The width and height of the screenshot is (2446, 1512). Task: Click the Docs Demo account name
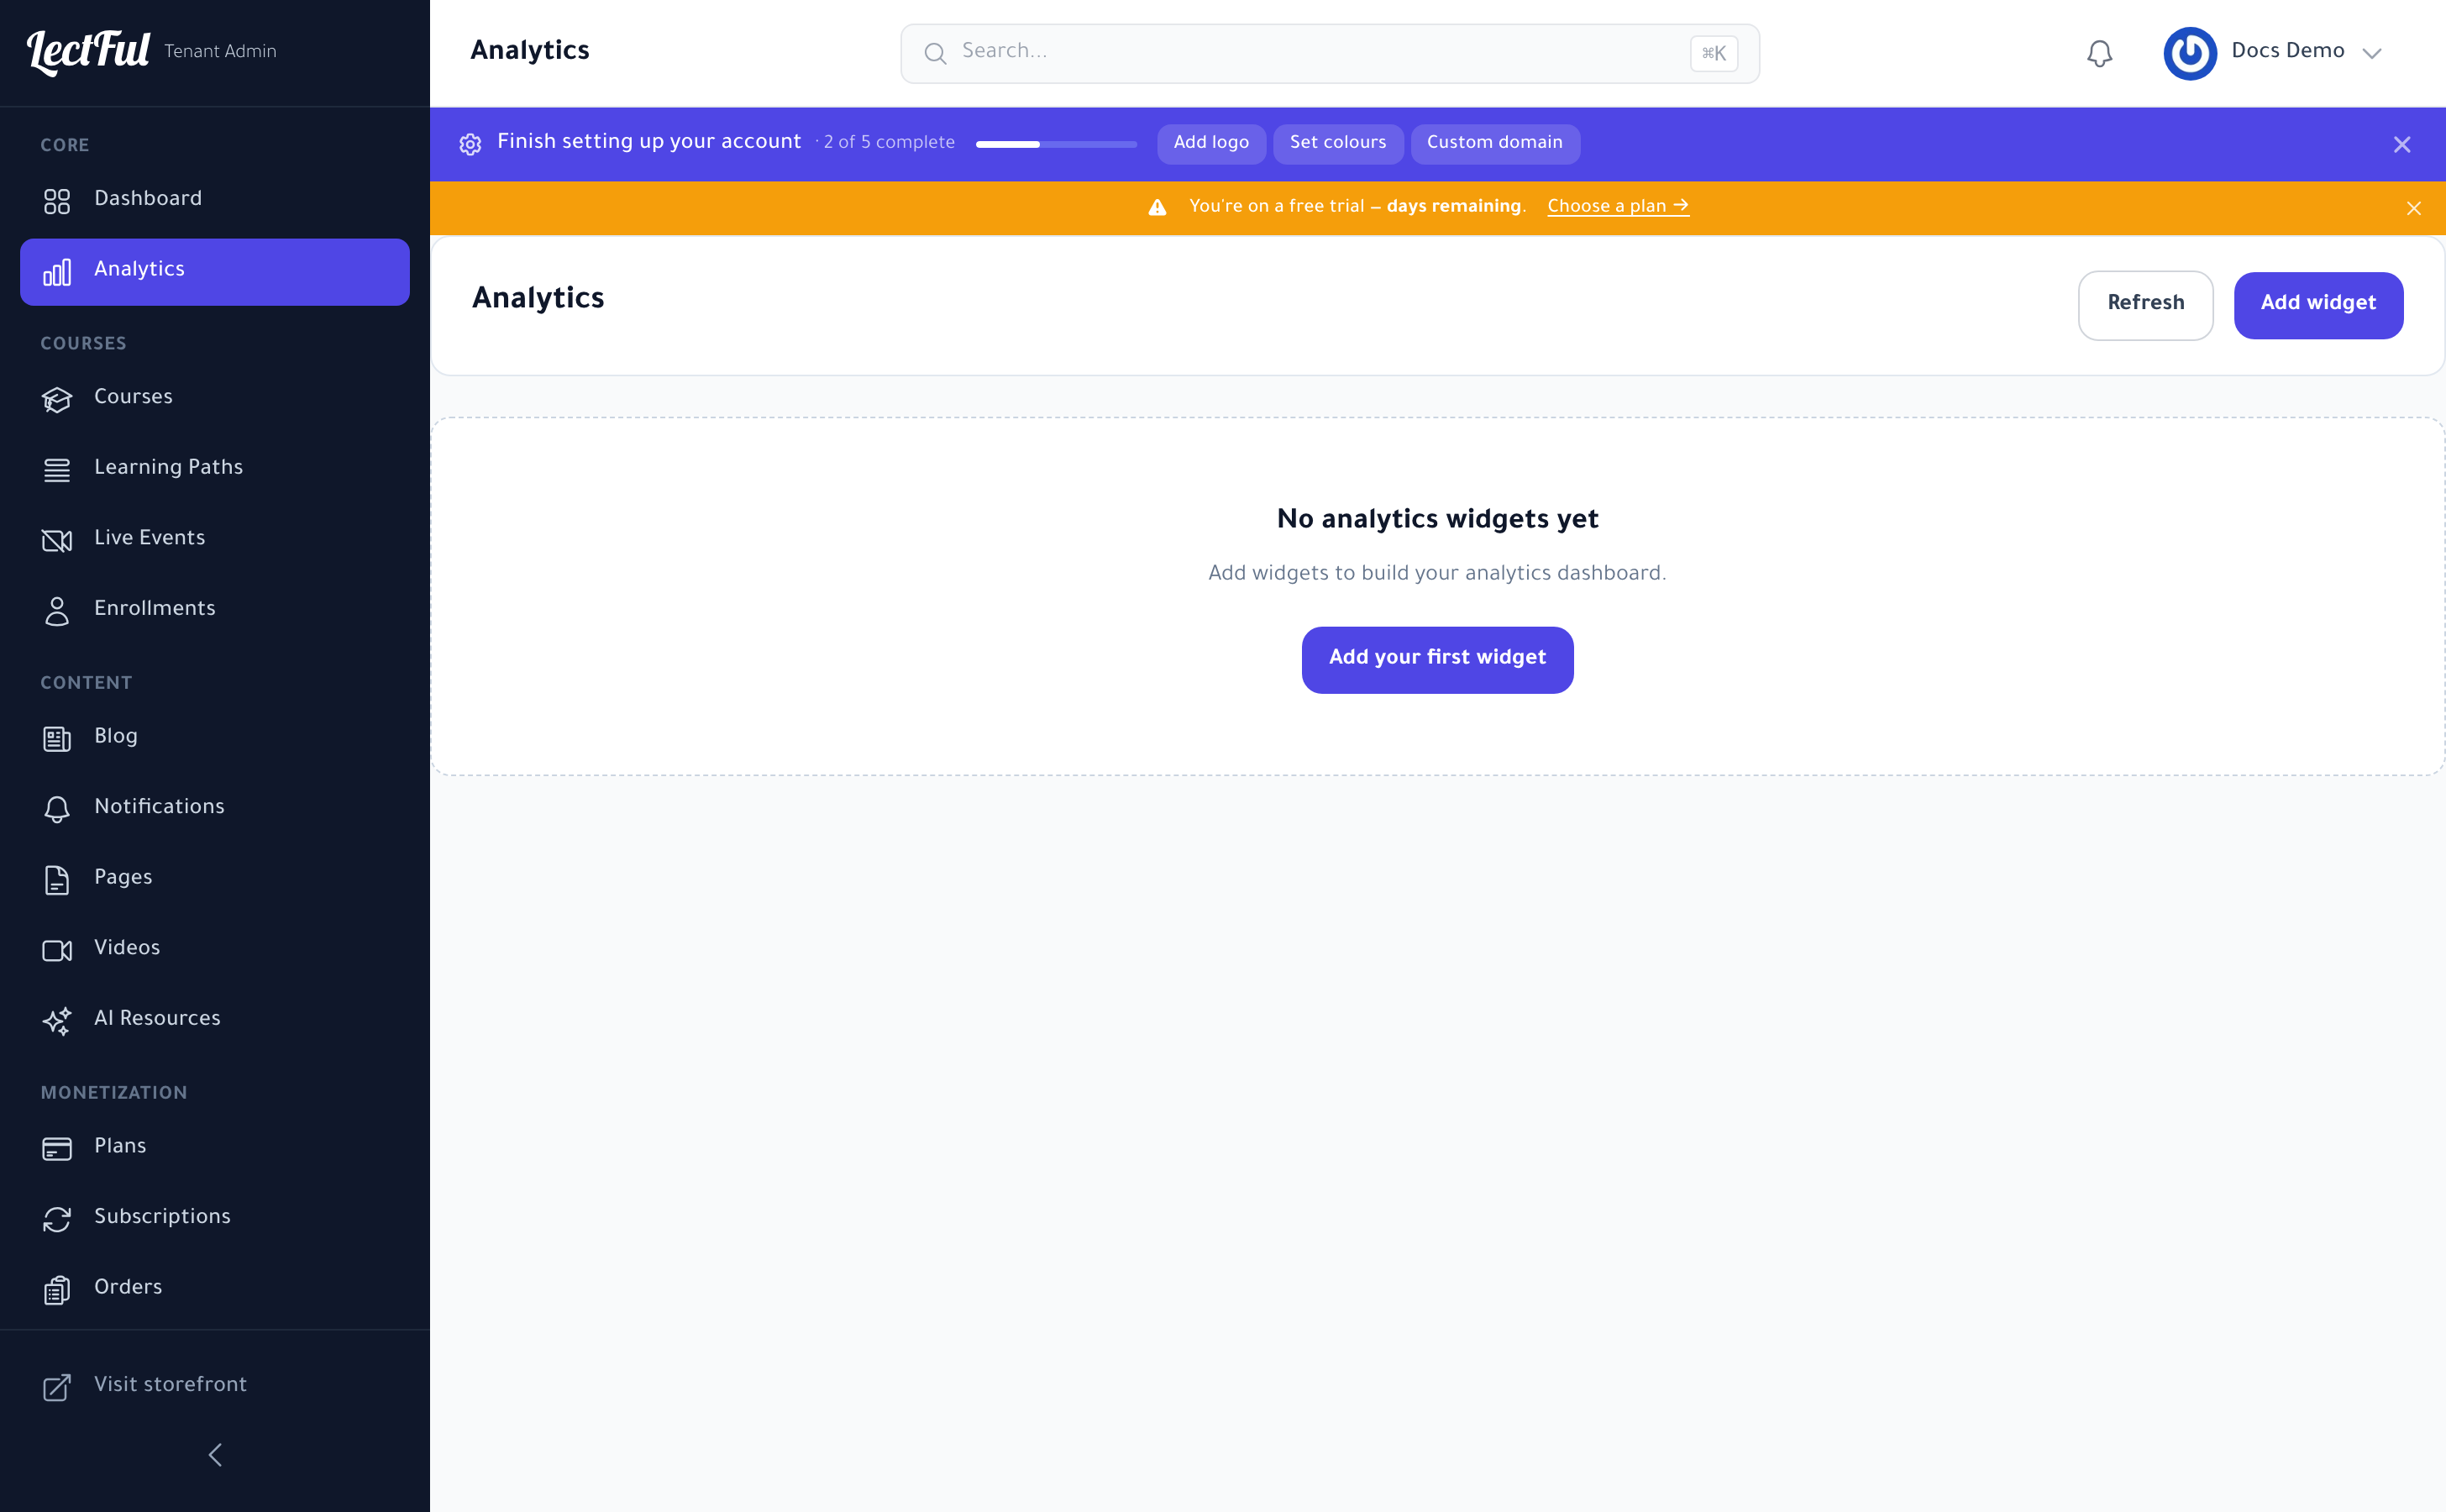pyautogui.click(x=2287, y=51)
